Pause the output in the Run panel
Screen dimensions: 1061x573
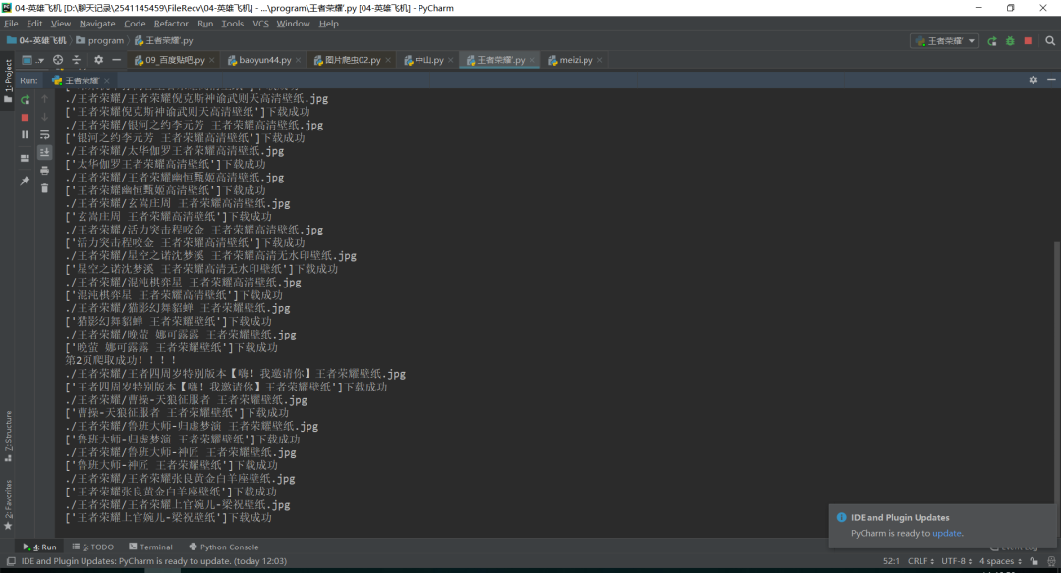(x=25, y=134)
